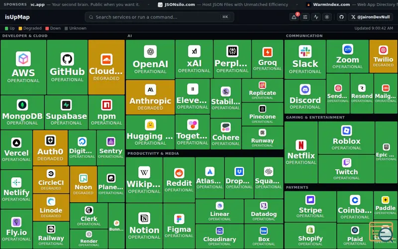398x249 pixels.
Task: Click the Supabase bolt icon
Action: point(66,105)
